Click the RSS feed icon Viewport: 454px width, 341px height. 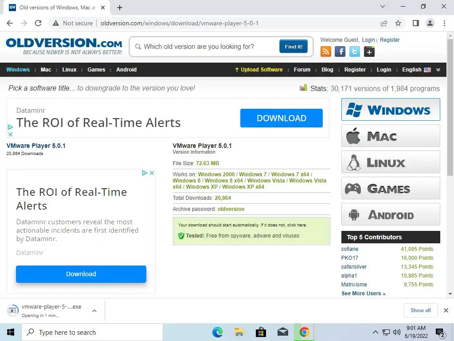(x=326, y=52)
